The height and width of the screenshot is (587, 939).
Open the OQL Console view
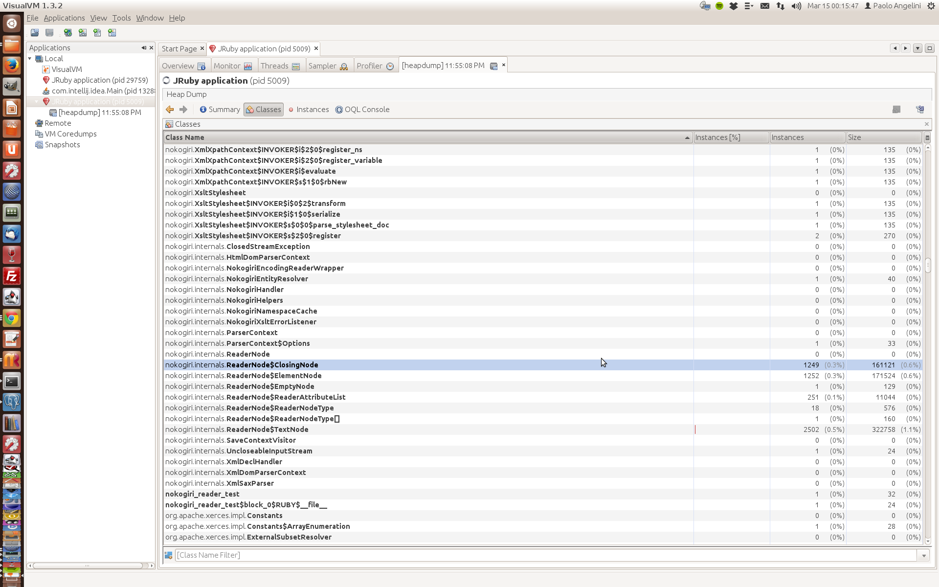[x=362, y=110]
